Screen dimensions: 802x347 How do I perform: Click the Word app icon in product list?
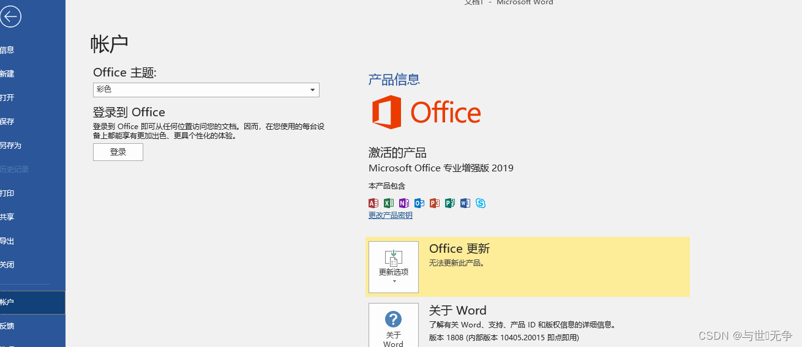click(x=465, y=203)
